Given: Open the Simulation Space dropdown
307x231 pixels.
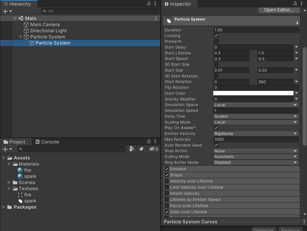Looking at the screenshot, I should pos(256,105).
